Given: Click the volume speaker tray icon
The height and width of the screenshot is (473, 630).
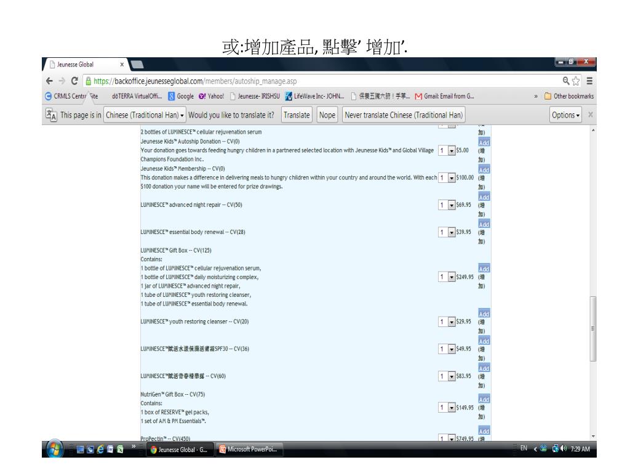Looking at the screenshot, I should coord(564,448).
